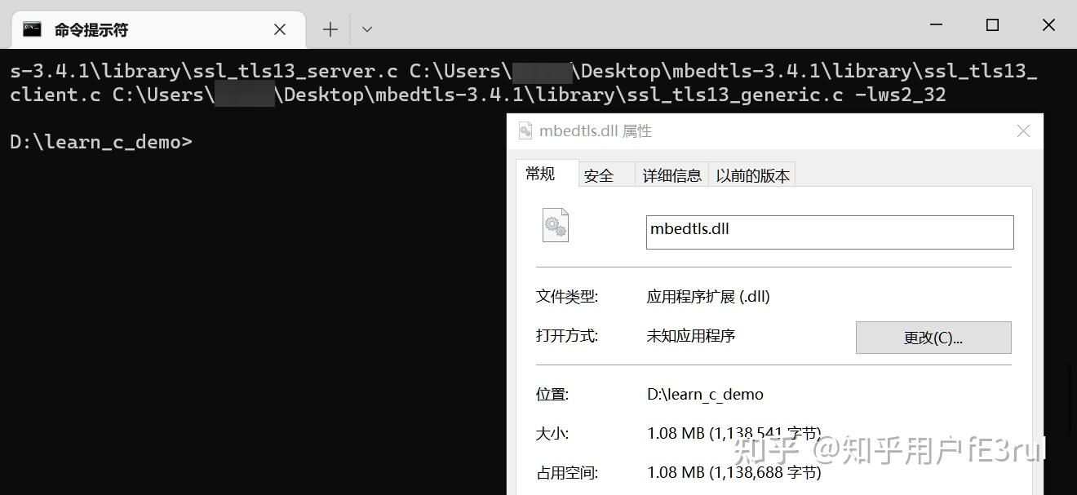This screenshot has width=1077, height=495.
Task: Click the mbedtls.dll gears file icon
Action: pos(555,225)
